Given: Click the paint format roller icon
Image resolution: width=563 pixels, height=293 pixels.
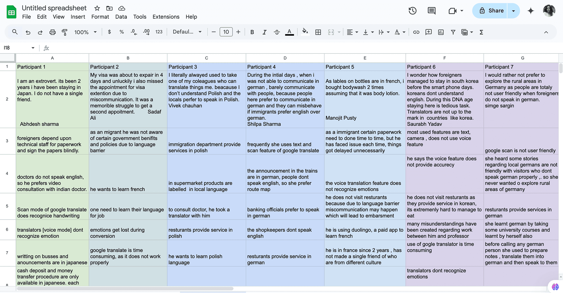Looking at the screenshot, I should tap(65, 32).
